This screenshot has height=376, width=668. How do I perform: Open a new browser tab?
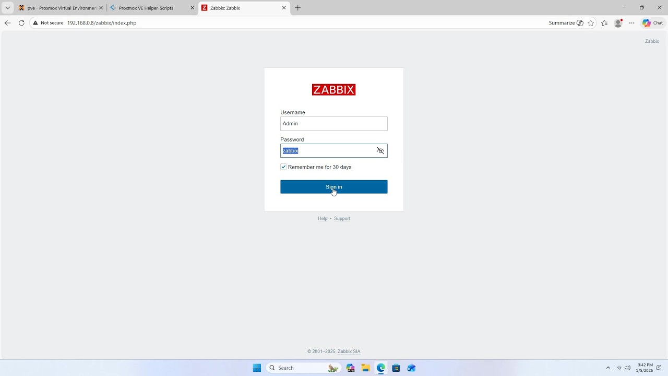pos(298,8)
